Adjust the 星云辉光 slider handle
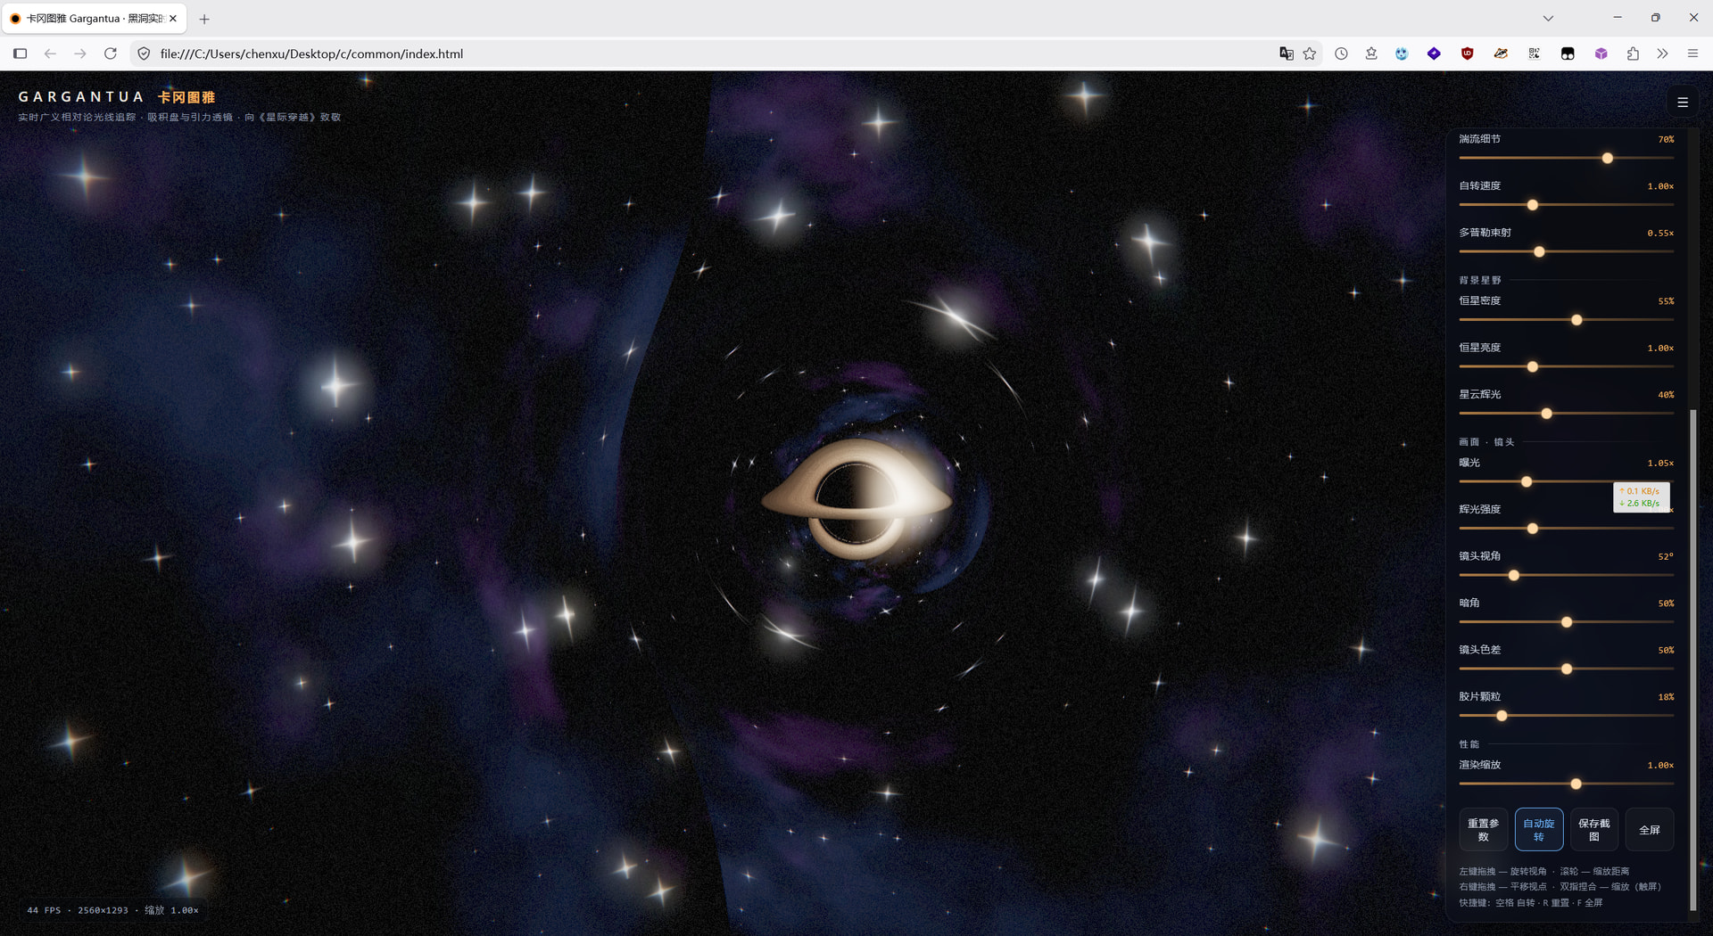 point(1547,414)
